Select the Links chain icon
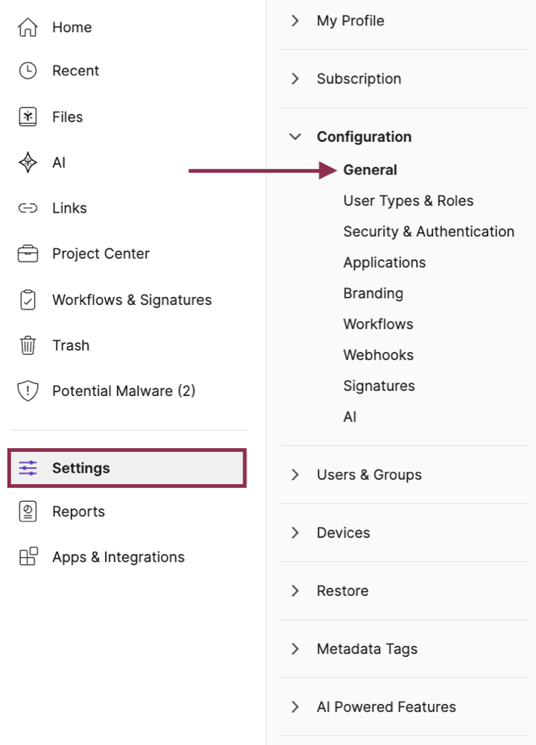536x745 pixels. (x=28, y=208)
